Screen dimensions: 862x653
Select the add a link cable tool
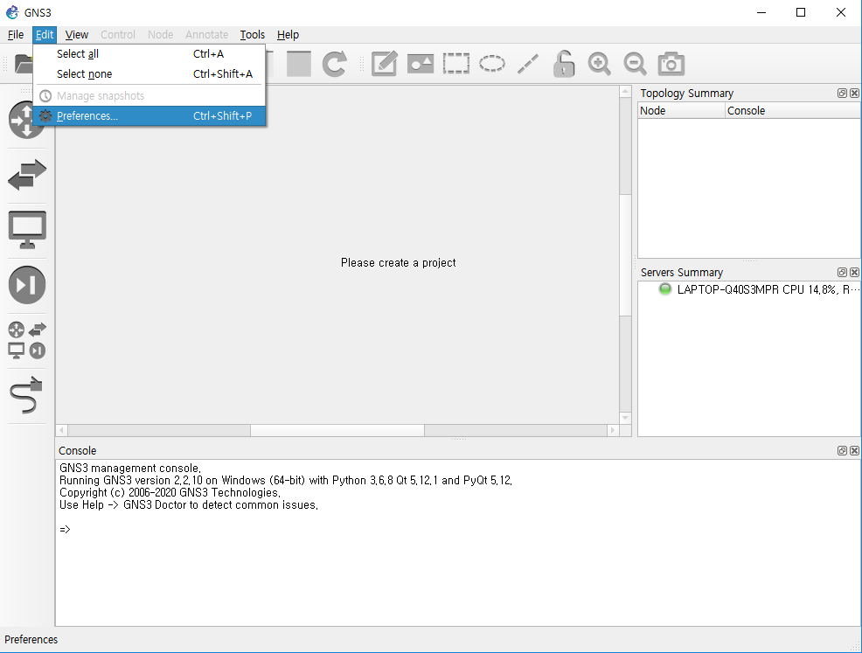point(26,395)
